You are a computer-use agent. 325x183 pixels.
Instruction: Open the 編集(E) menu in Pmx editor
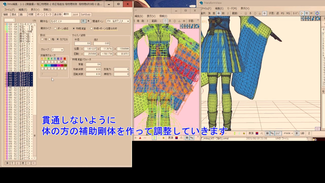[x=23, y=9]
